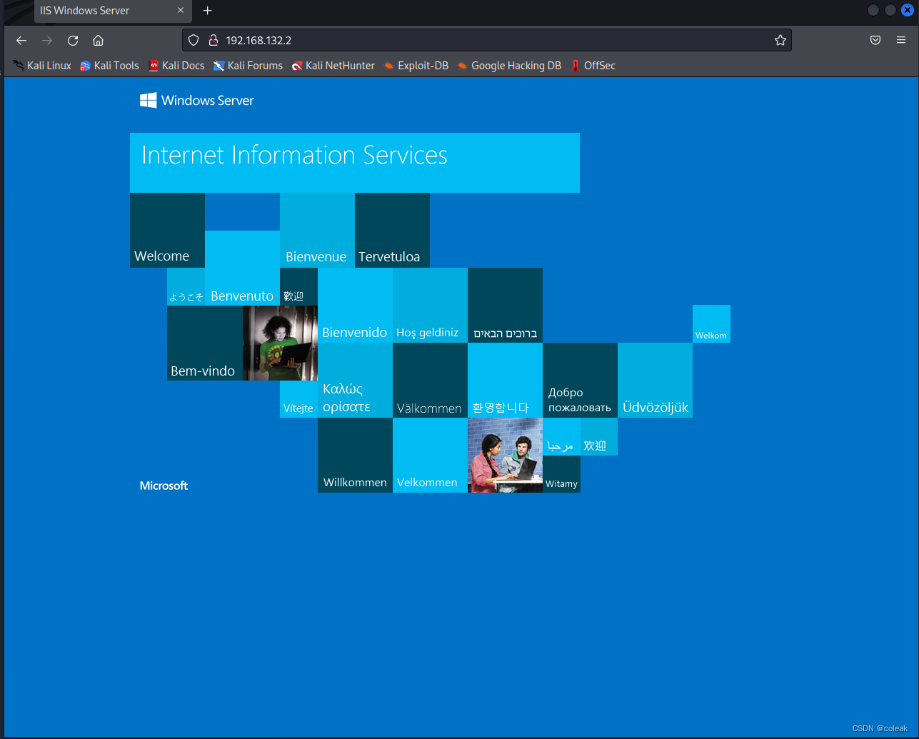Screen dimensions: 919x739
Task: Click the Üdvözöljük tile
Action: click(655, 380)
